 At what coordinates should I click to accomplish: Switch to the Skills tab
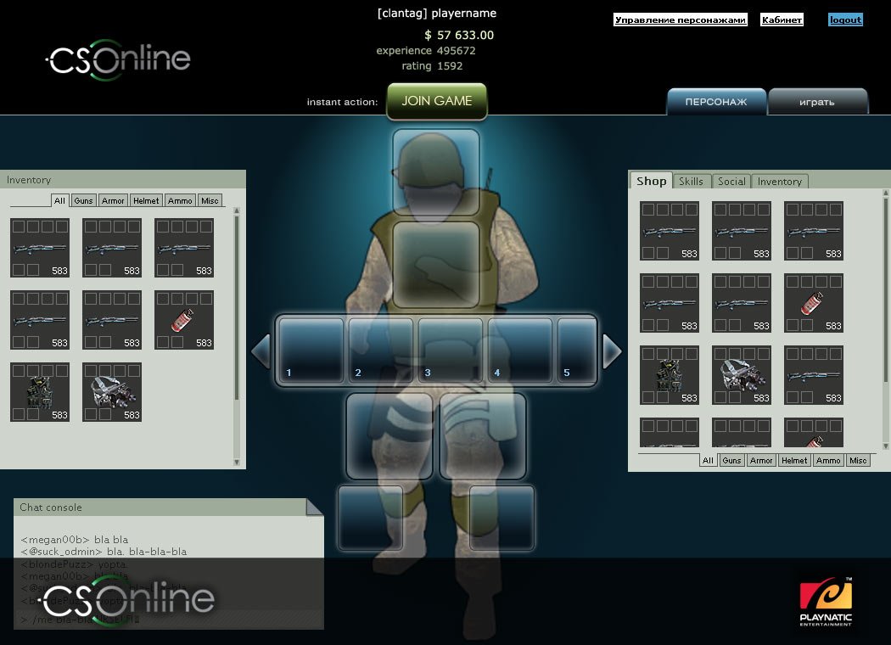tap(691, 181)
